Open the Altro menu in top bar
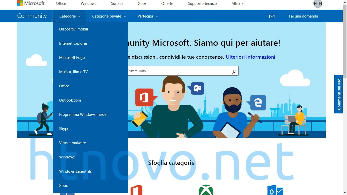347x195 pixels. tap(238, 4)
